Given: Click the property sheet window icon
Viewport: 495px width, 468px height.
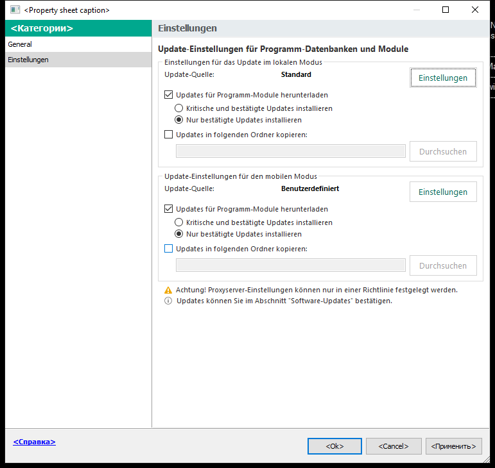Looking at the screenshot, I should [15, 10].
